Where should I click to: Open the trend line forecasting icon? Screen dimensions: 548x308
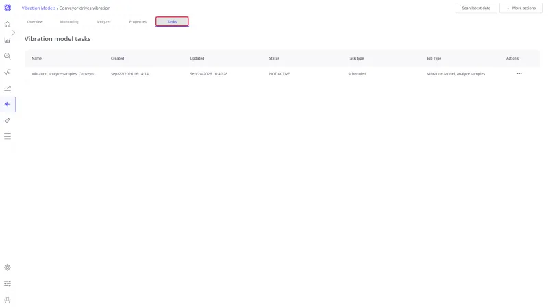pos(8,88)
